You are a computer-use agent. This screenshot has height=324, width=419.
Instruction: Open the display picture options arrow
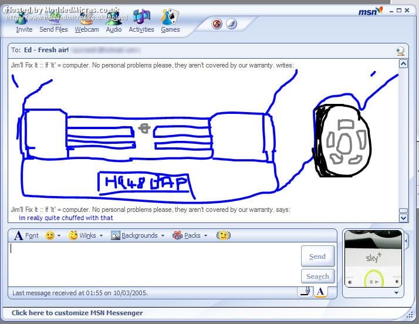(397, 293)
